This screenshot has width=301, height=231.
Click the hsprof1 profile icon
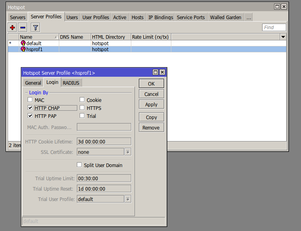pyautogui.click(x=23, y=49)
